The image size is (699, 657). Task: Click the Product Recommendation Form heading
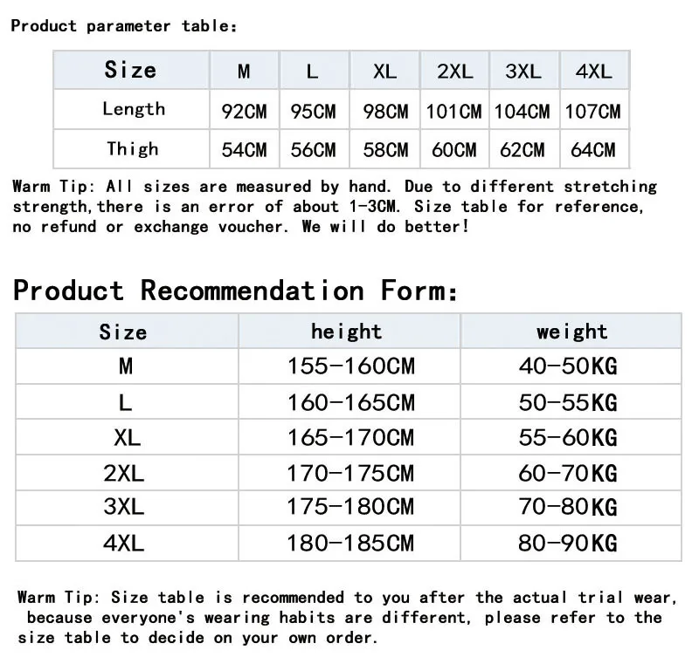tap(235, 291)
